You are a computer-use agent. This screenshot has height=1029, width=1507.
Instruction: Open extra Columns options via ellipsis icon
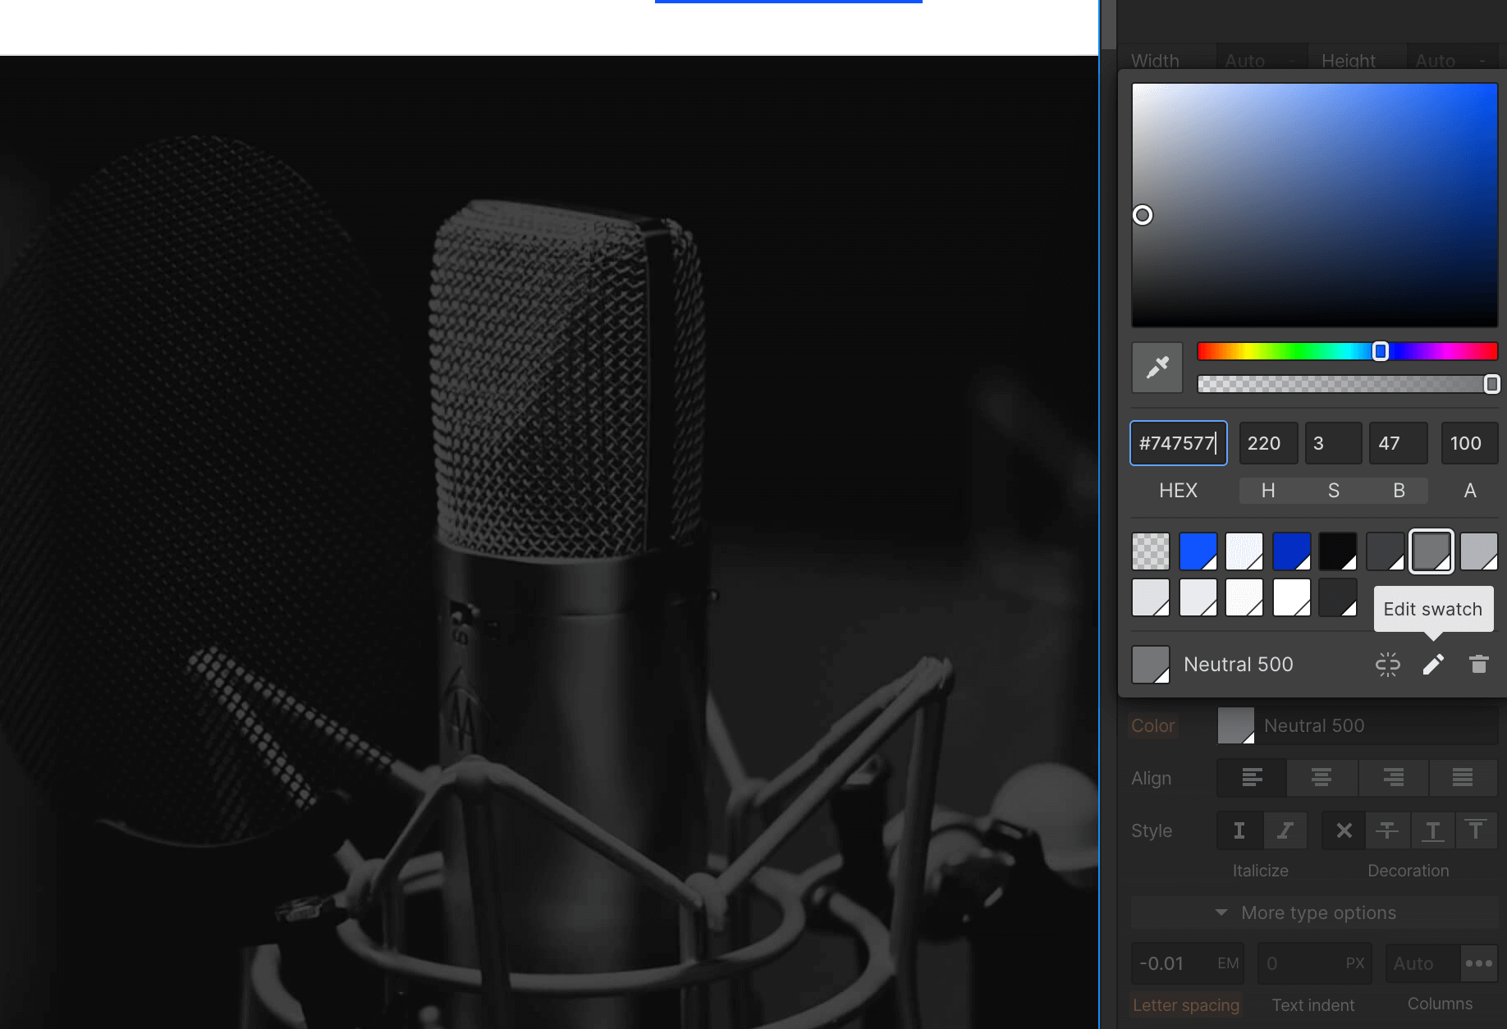pyautogui.click(x=1478, y=963)
